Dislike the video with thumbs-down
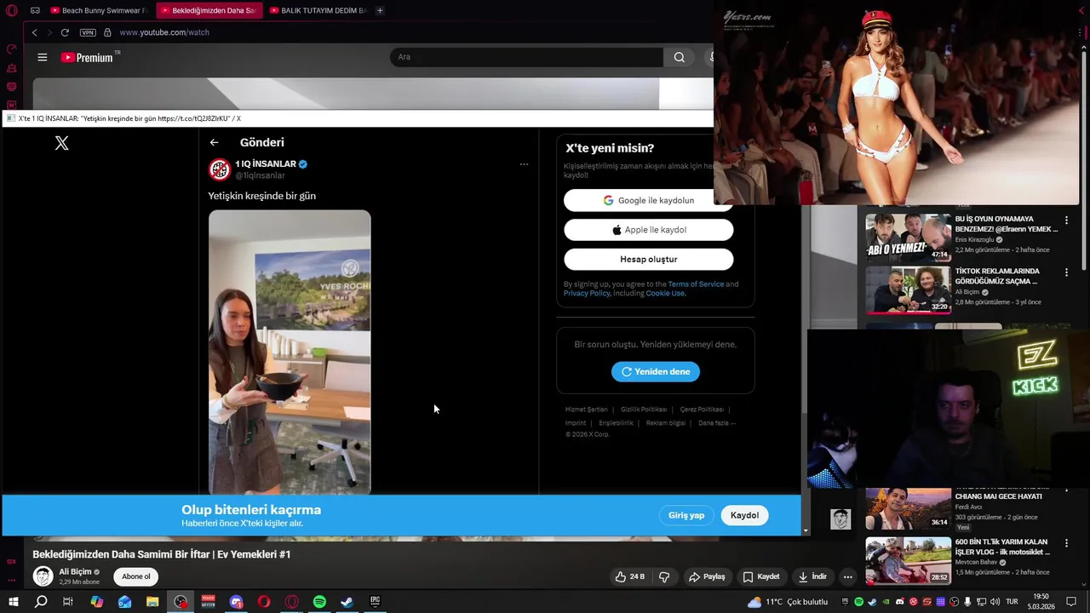The height and width of the screenshot is (613, 1090). (x=664, y=576)
